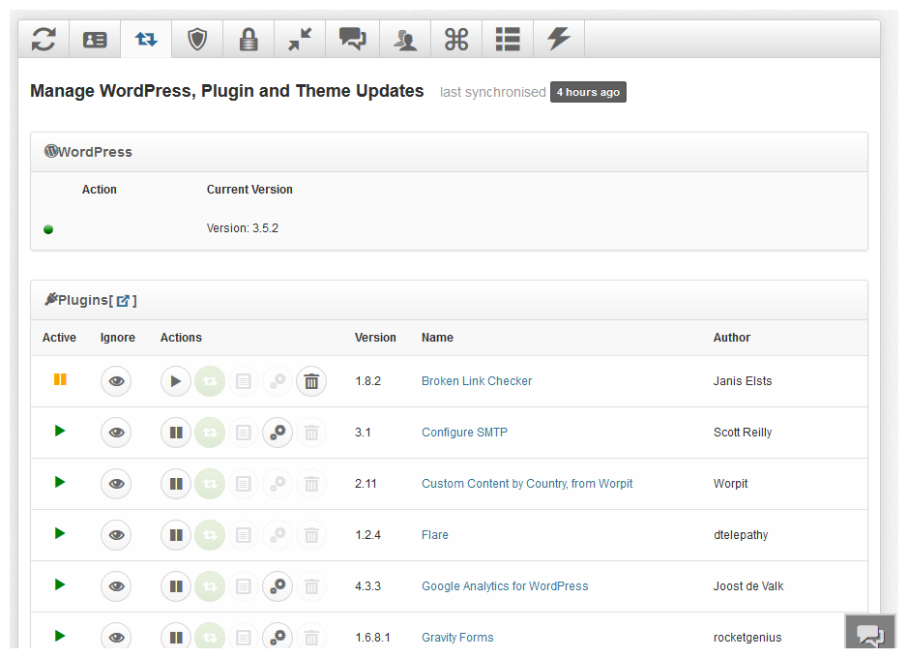Open the account details card icon
Screen dimensions: 908x658
(x=95, y=39)
